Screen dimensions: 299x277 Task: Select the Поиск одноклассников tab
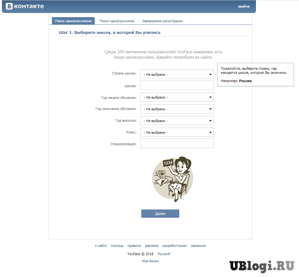pyautogui.click(x=73, y=21)
